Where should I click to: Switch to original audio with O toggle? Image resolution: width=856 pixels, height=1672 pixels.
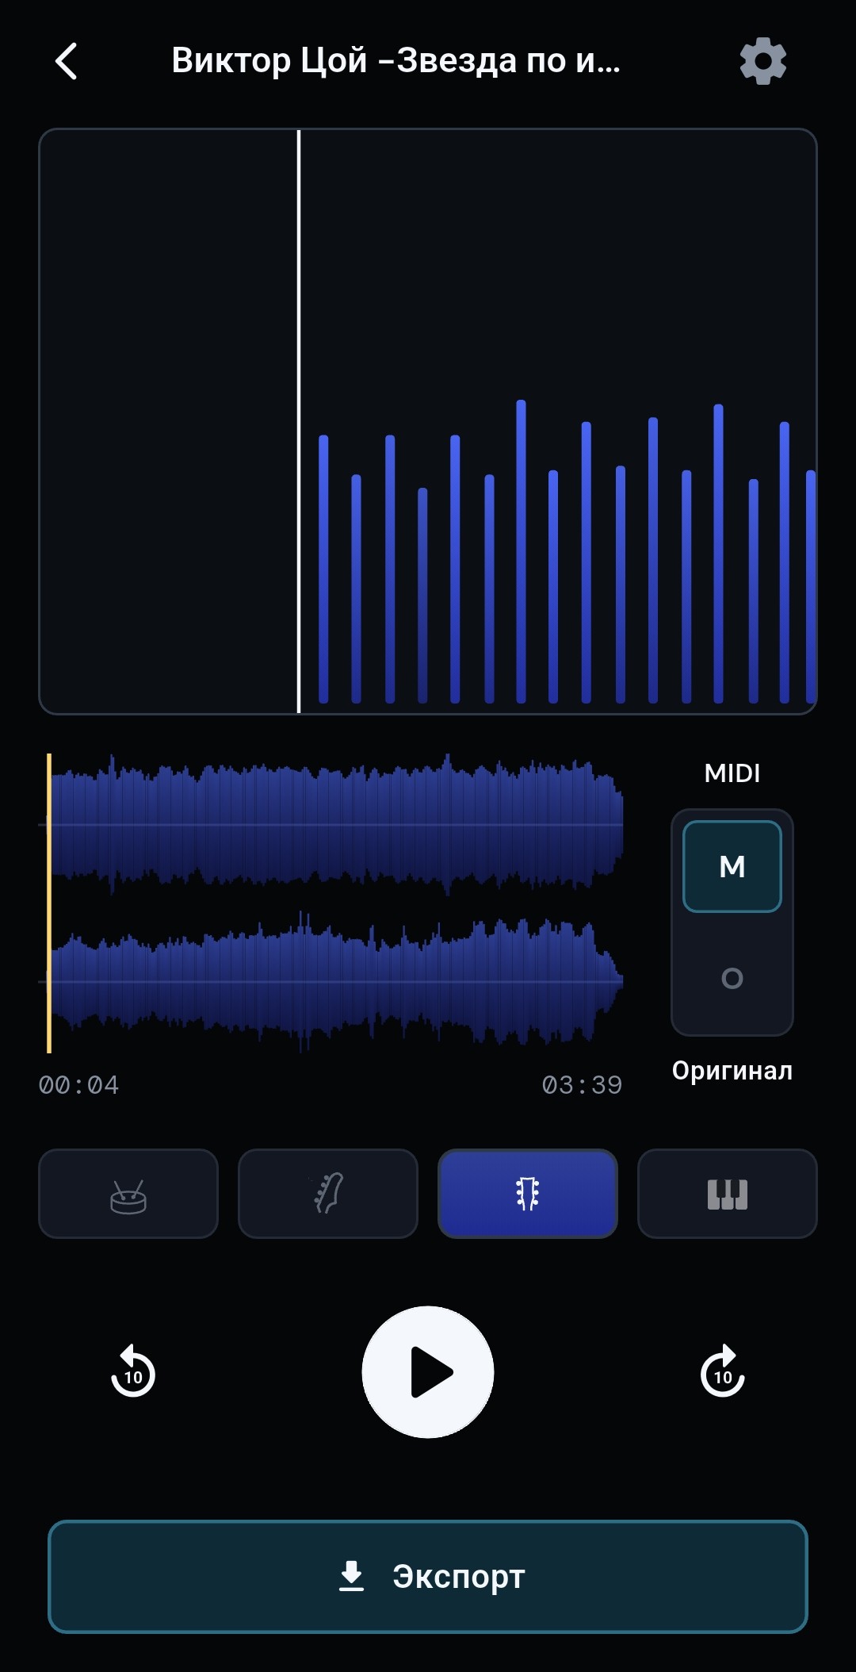coord(732,978)
